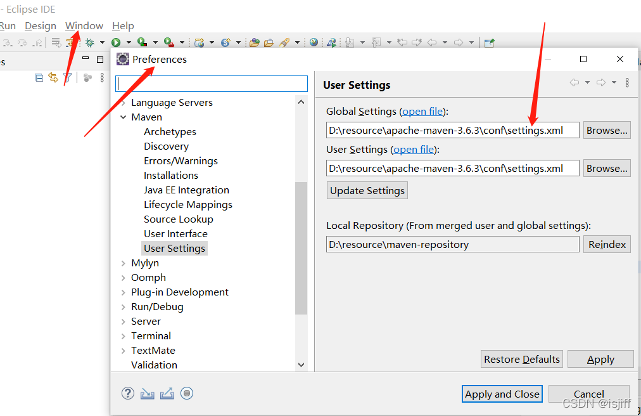Open Search using the flashlight icon
The height and width of the screenshot is (416, 641).
[x=284, y=42]
